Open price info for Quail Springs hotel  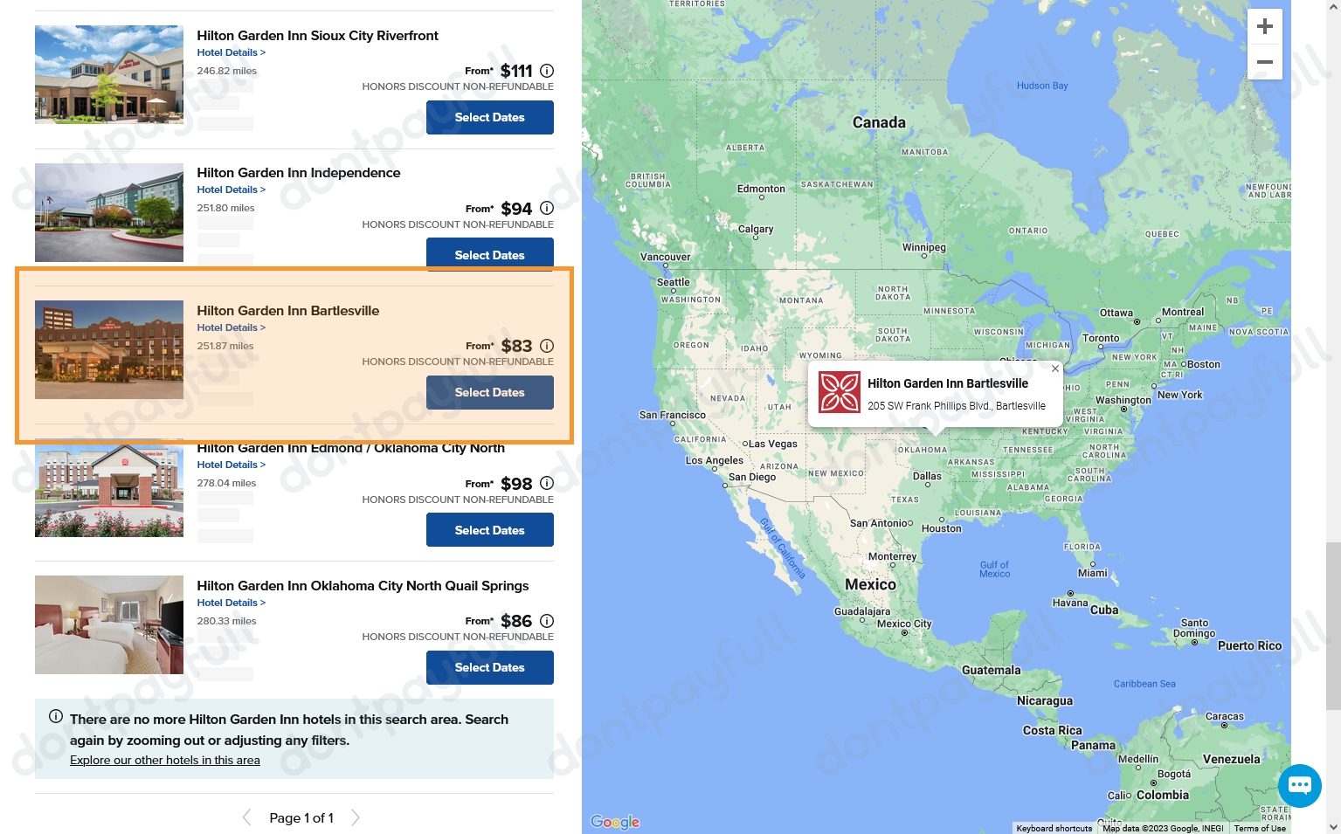(547, 621)
